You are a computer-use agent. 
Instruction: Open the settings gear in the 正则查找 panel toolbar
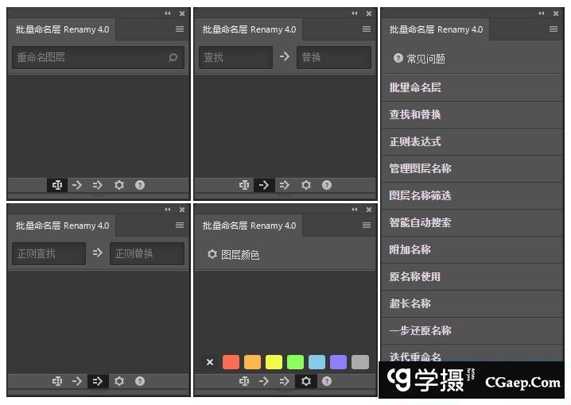(x=119, y=381)
